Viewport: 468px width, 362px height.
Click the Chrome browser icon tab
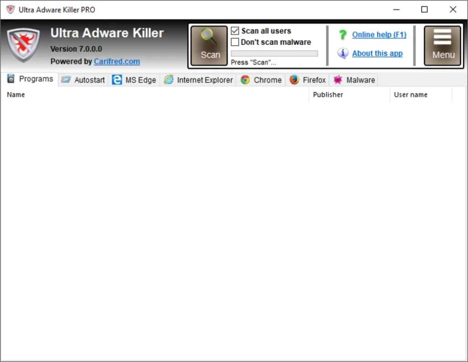(x=245, y=80)
